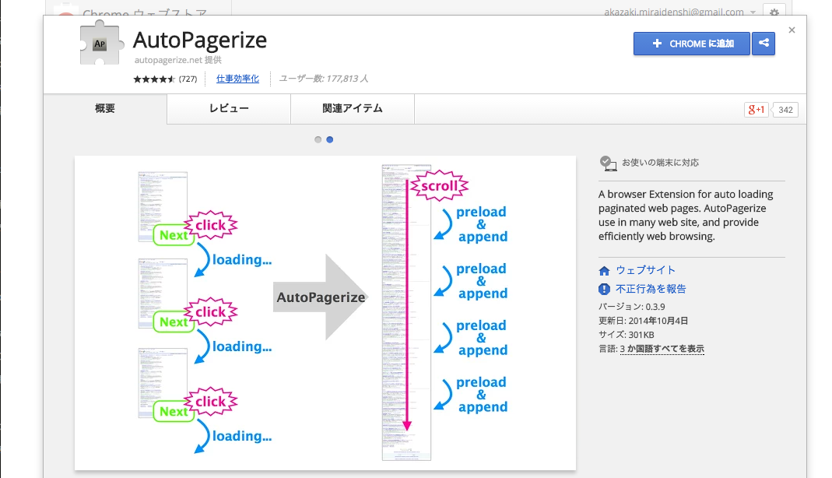Open the 関連アイテム tab
The width and height of the screenshot is (832, 478).
click(353, 109)
